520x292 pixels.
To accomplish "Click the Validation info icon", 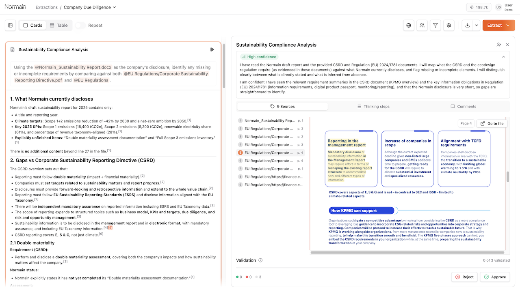I will click(x=260, y=260).
